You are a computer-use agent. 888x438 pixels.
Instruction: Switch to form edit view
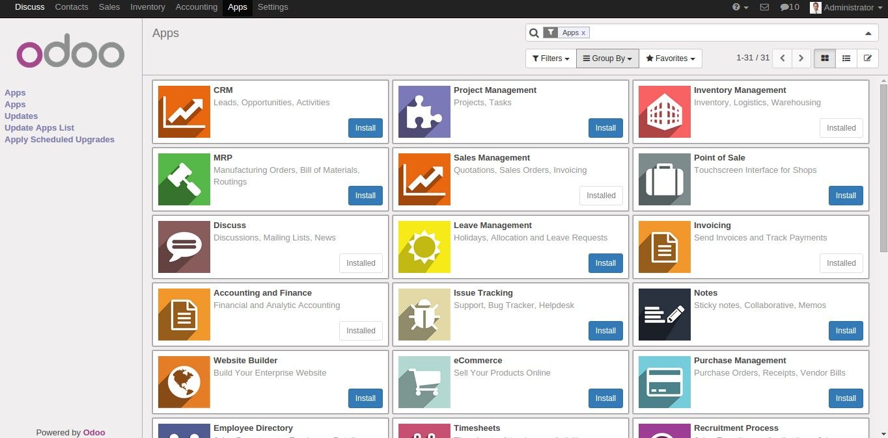coord(868,58)
